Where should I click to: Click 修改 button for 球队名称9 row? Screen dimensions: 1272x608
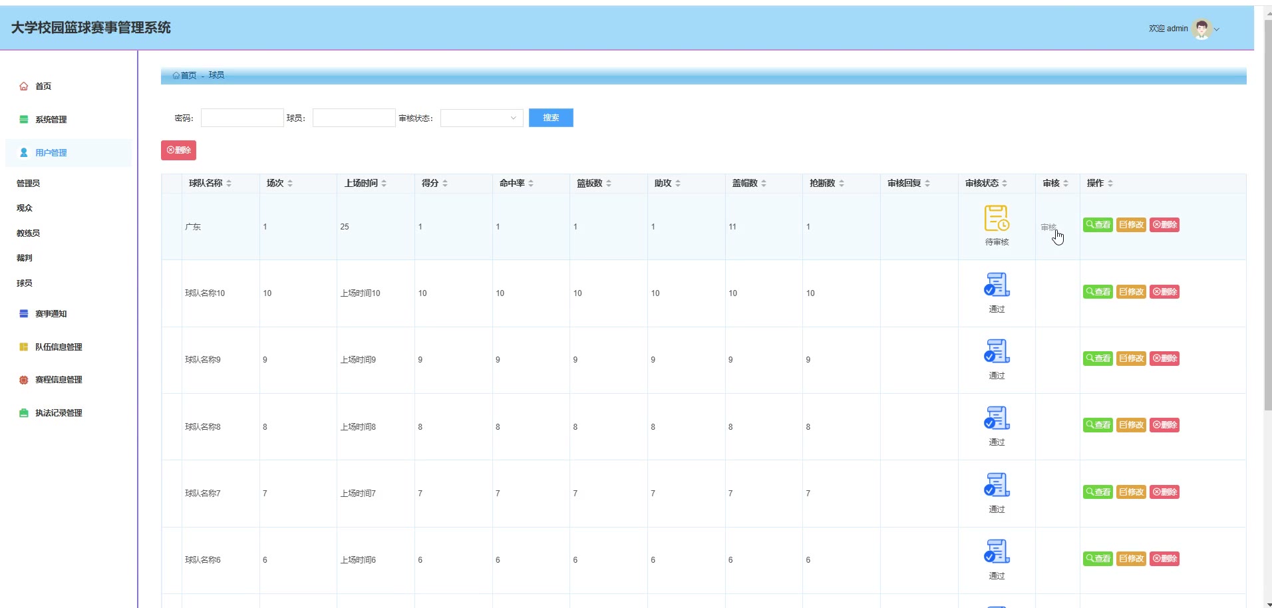1131,359
